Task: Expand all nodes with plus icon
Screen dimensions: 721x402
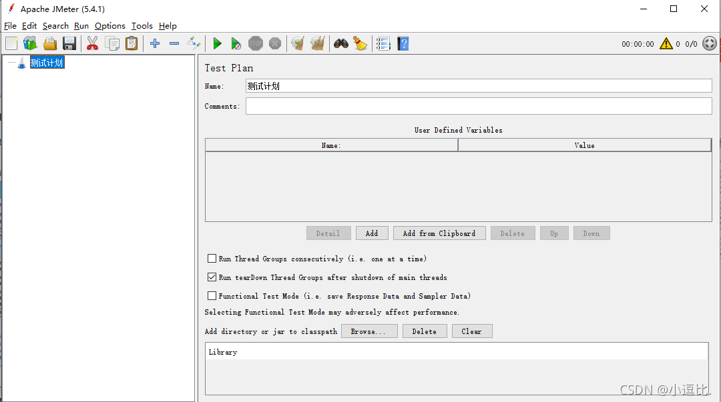Action: coord(155,43)
